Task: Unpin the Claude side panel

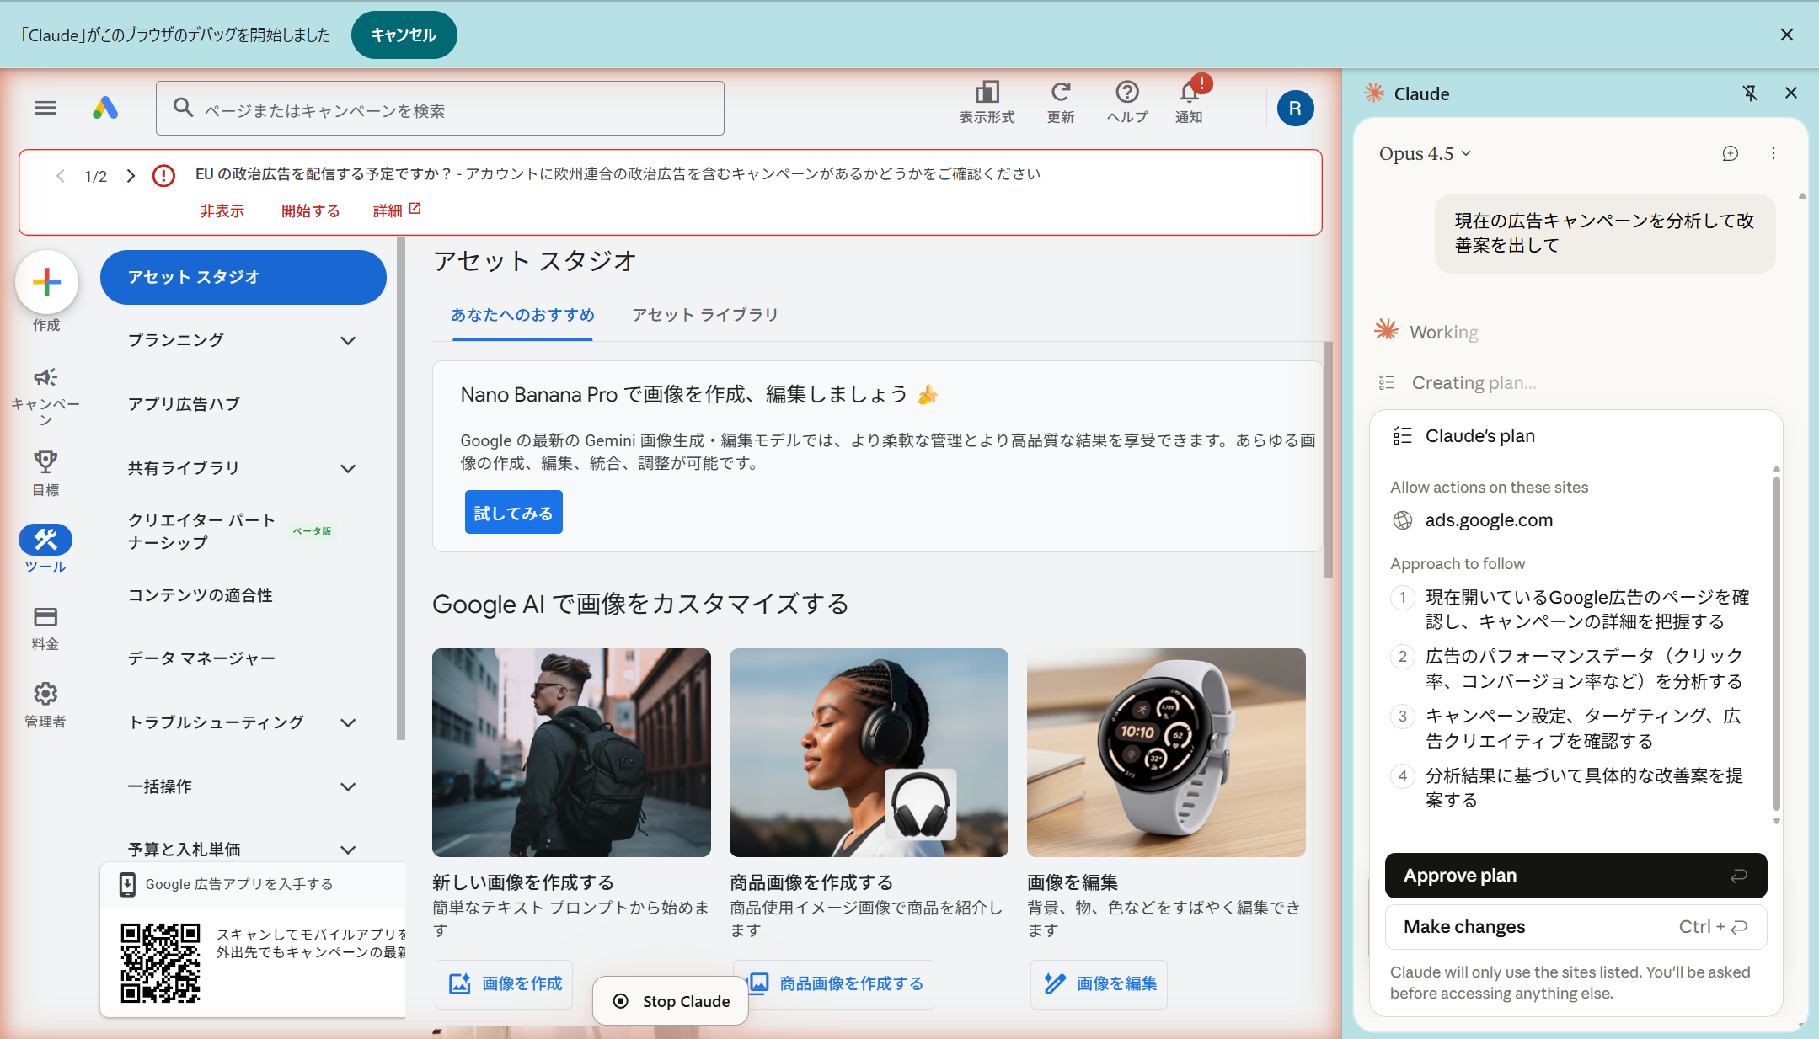Action: (1750, 93)
